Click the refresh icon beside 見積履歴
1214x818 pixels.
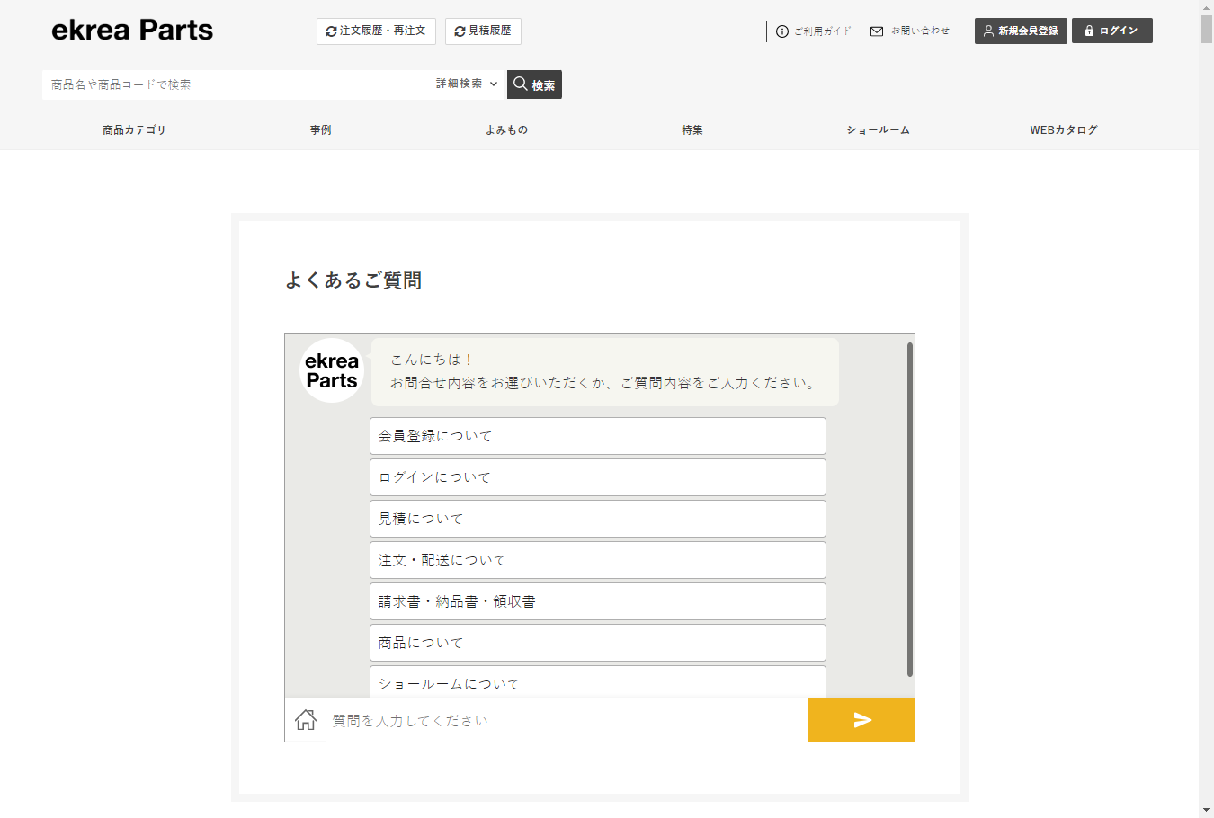click(460, 31)
